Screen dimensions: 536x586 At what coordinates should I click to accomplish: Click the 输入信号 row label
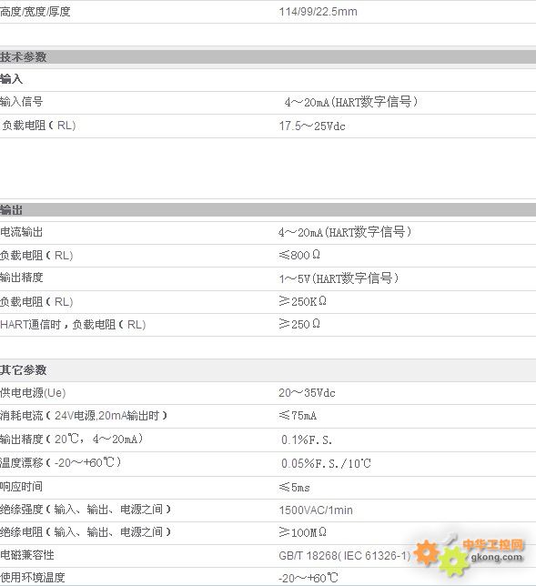tap(21, 102)
